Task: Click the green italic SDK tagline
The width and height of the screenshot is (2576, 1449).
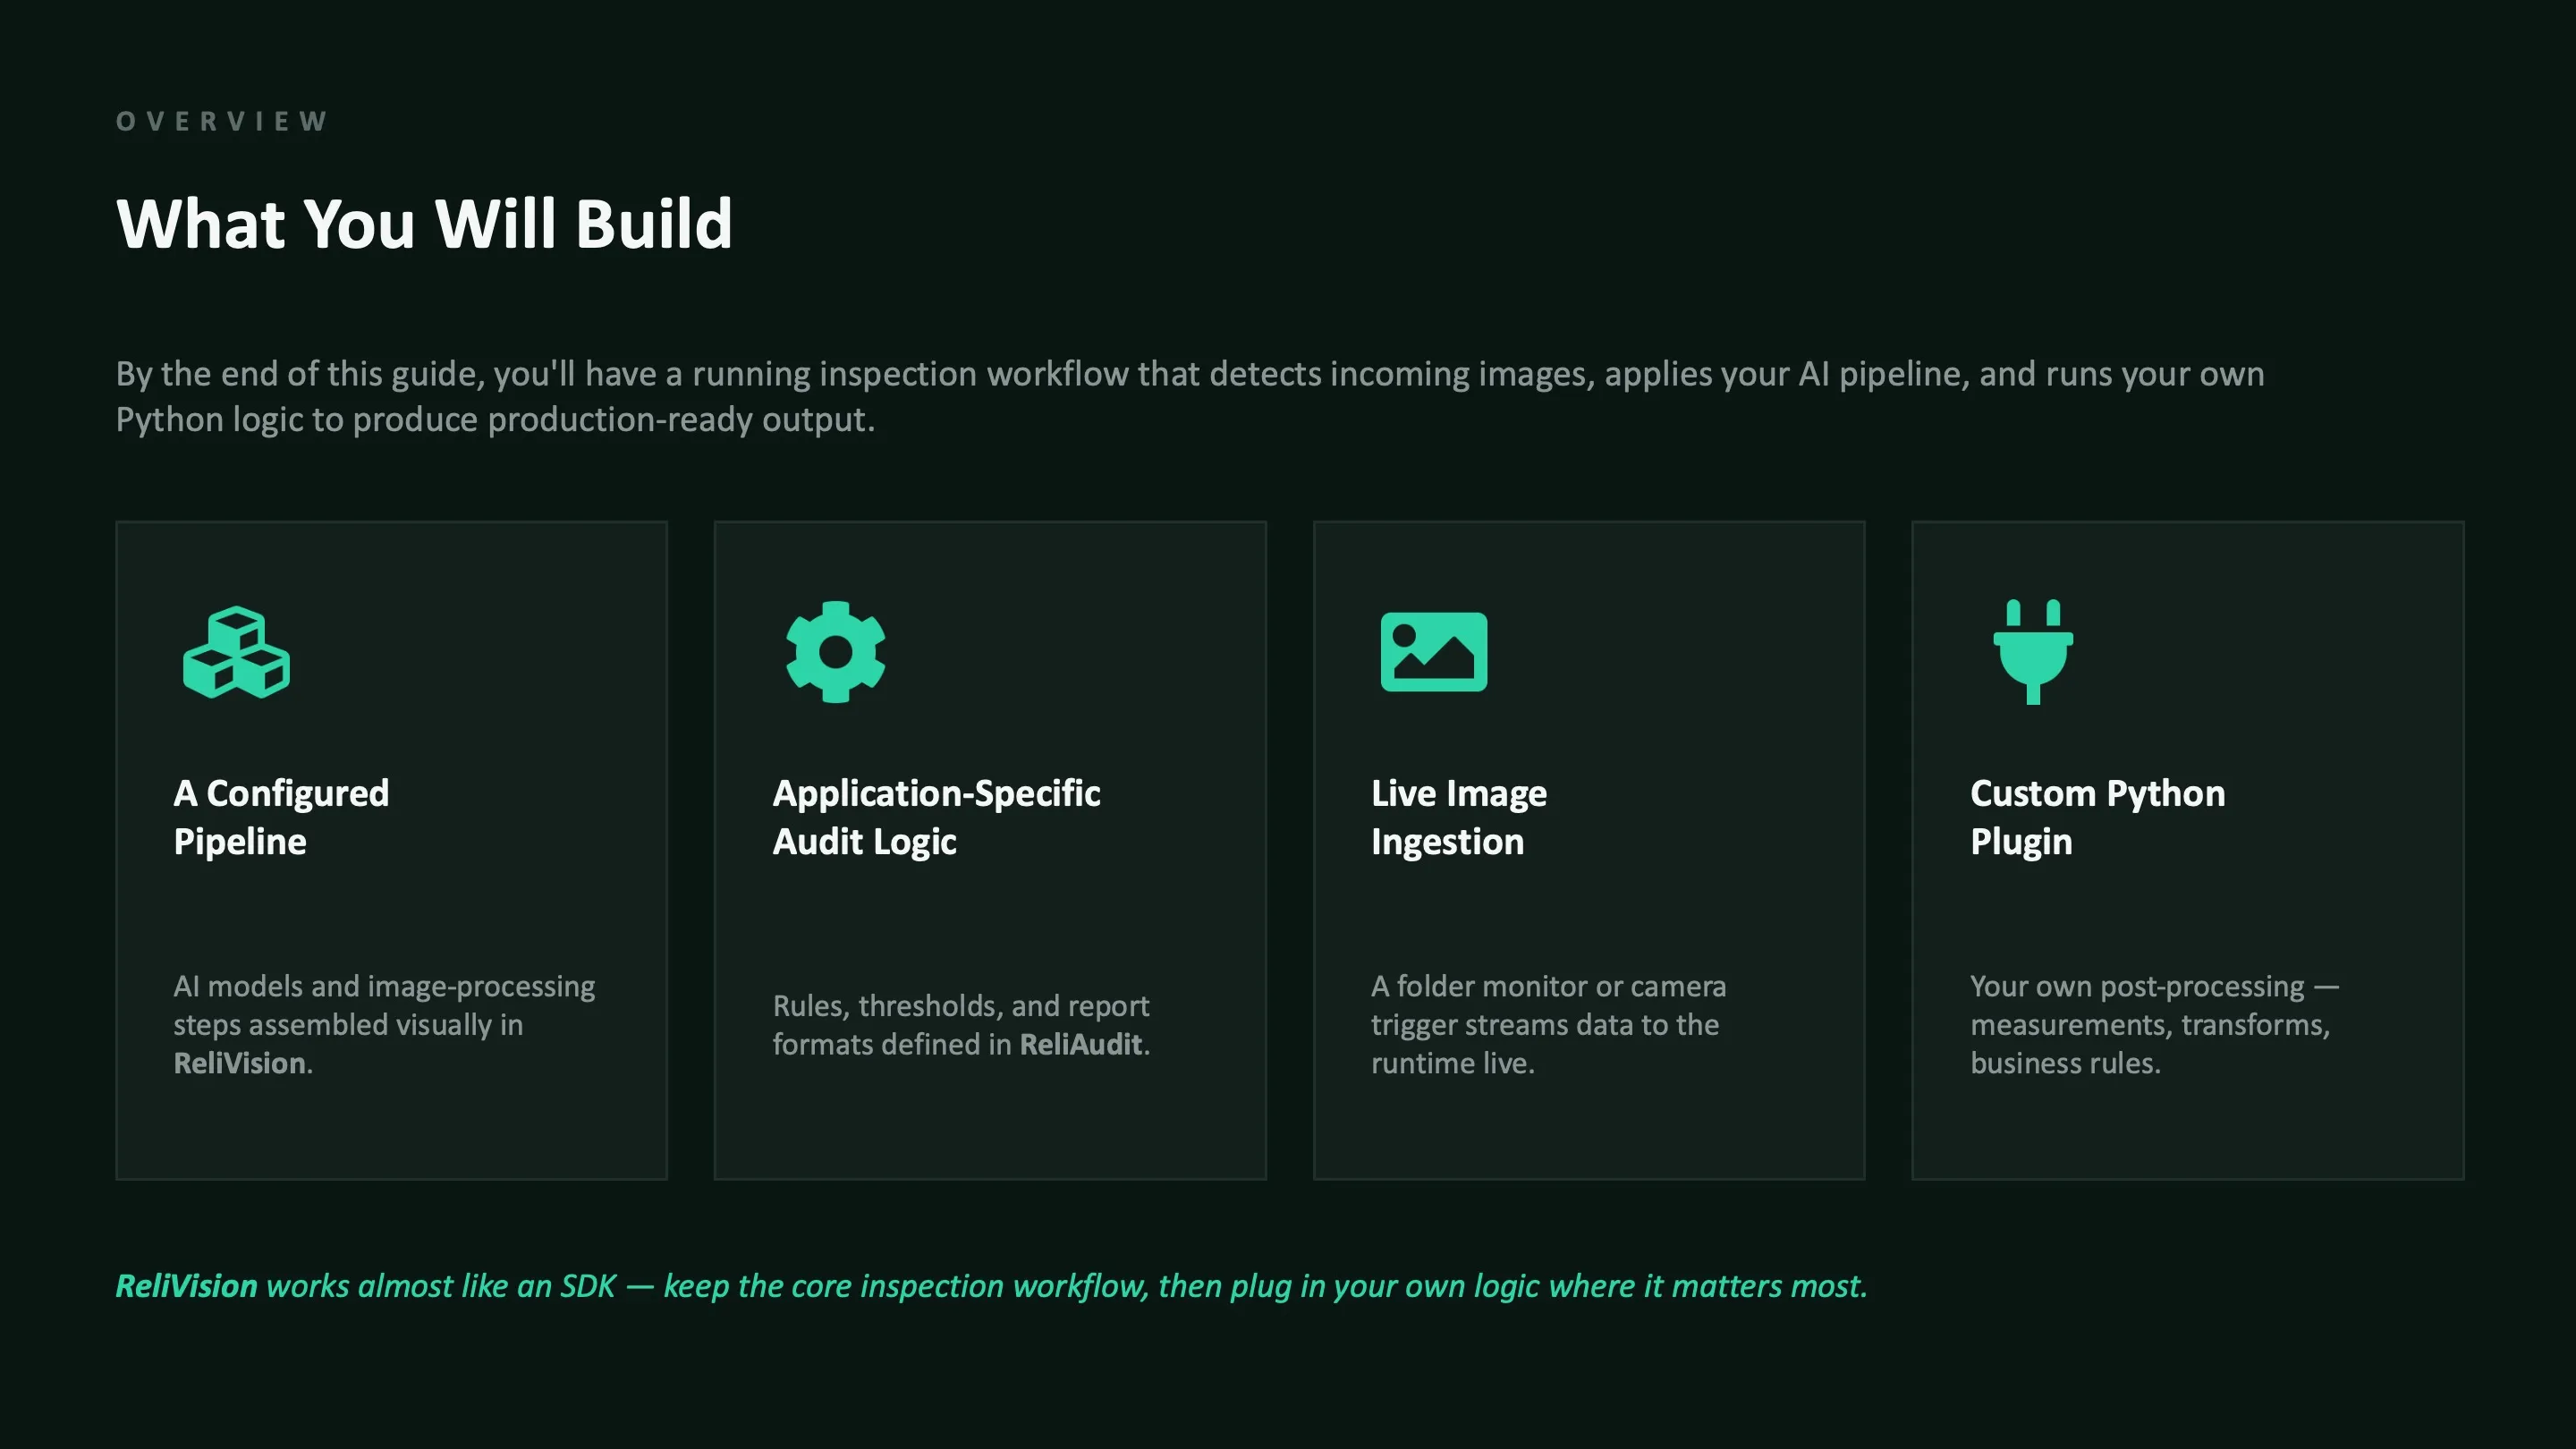Action: point(991,1286)
